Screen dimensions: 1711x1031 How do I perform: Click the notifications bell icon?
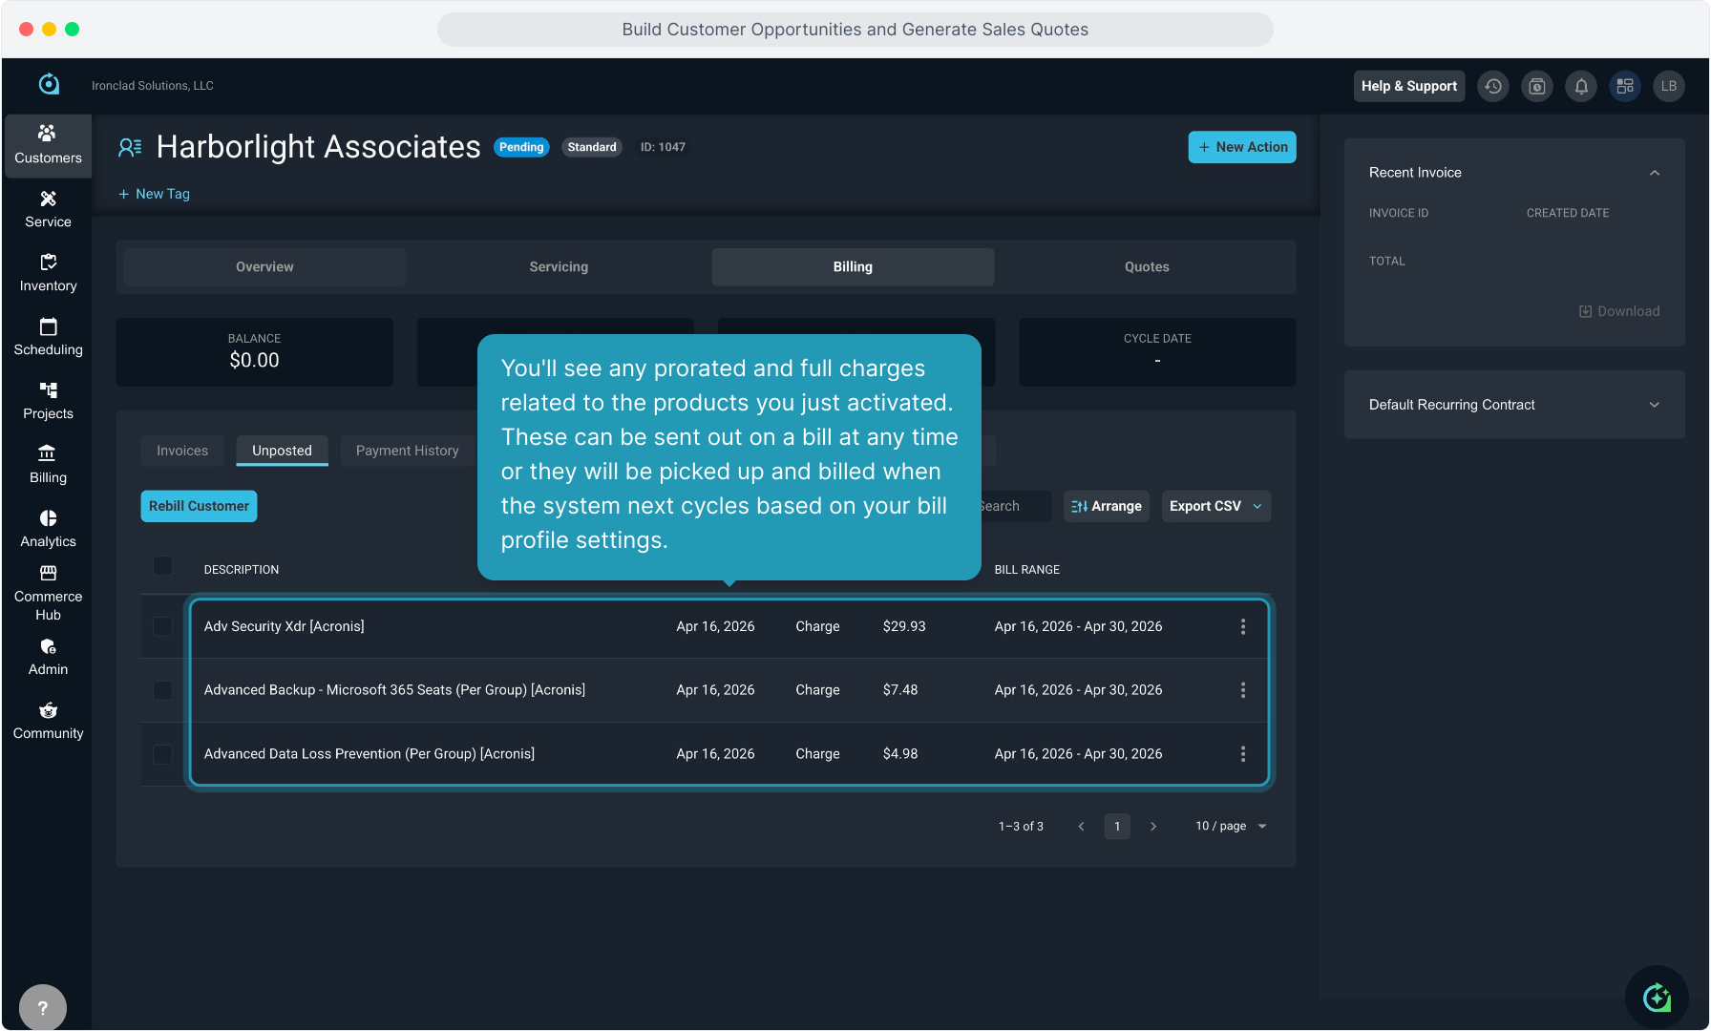coord(1581,86)
